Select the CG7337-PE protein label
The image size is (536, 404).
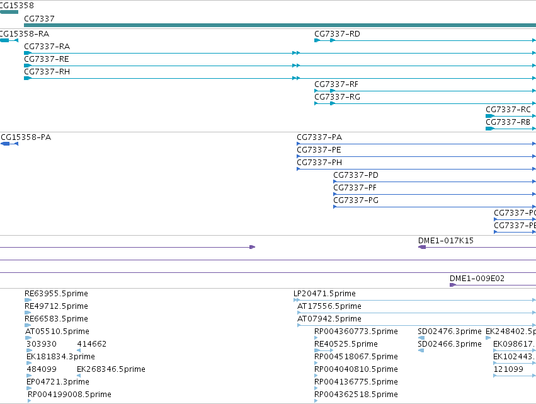[319, 150]
